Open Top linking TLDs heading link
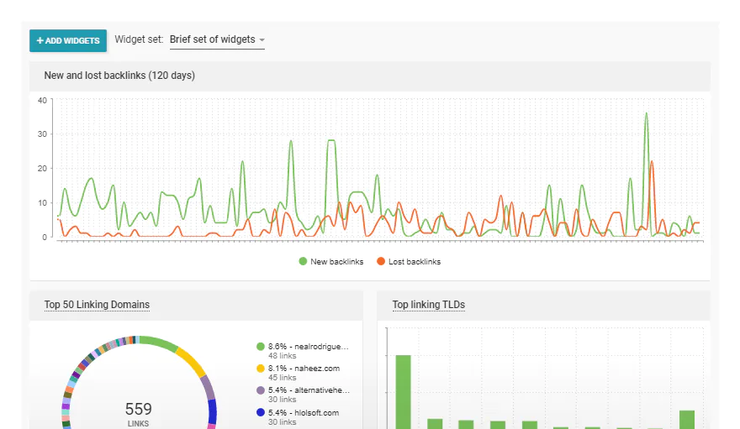 pyautogui.click(x=429, y=305)
